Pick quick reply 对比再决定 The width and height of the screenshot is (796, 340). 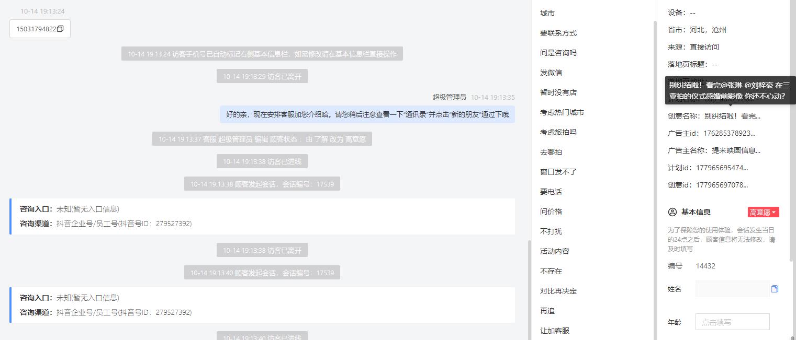[558, 291]
